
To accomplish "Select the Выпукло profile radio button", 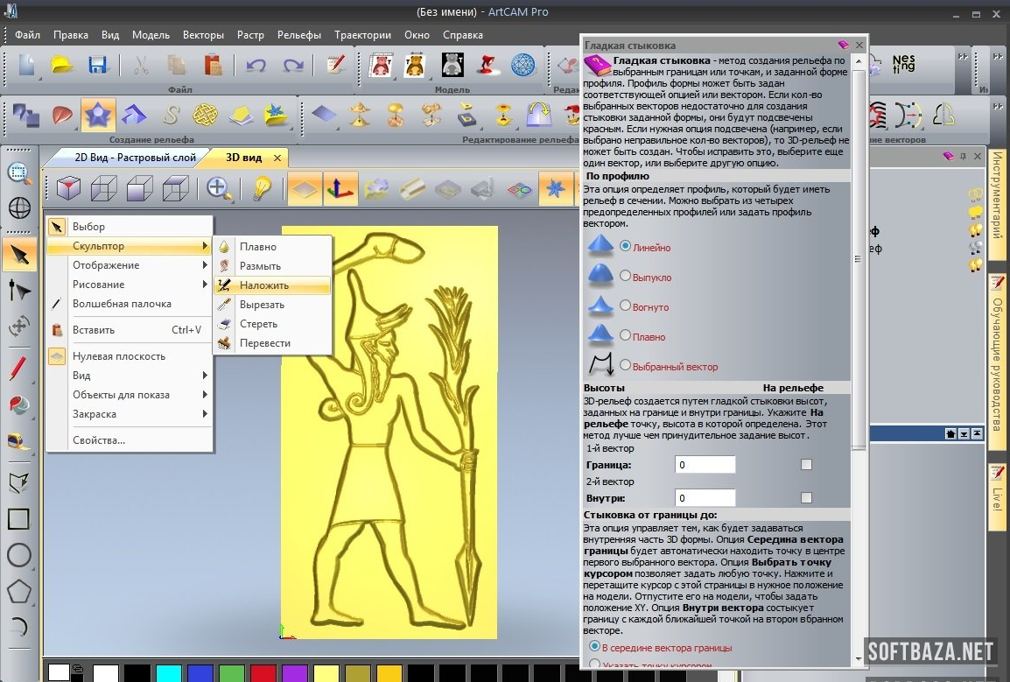I will coord(625,277).
